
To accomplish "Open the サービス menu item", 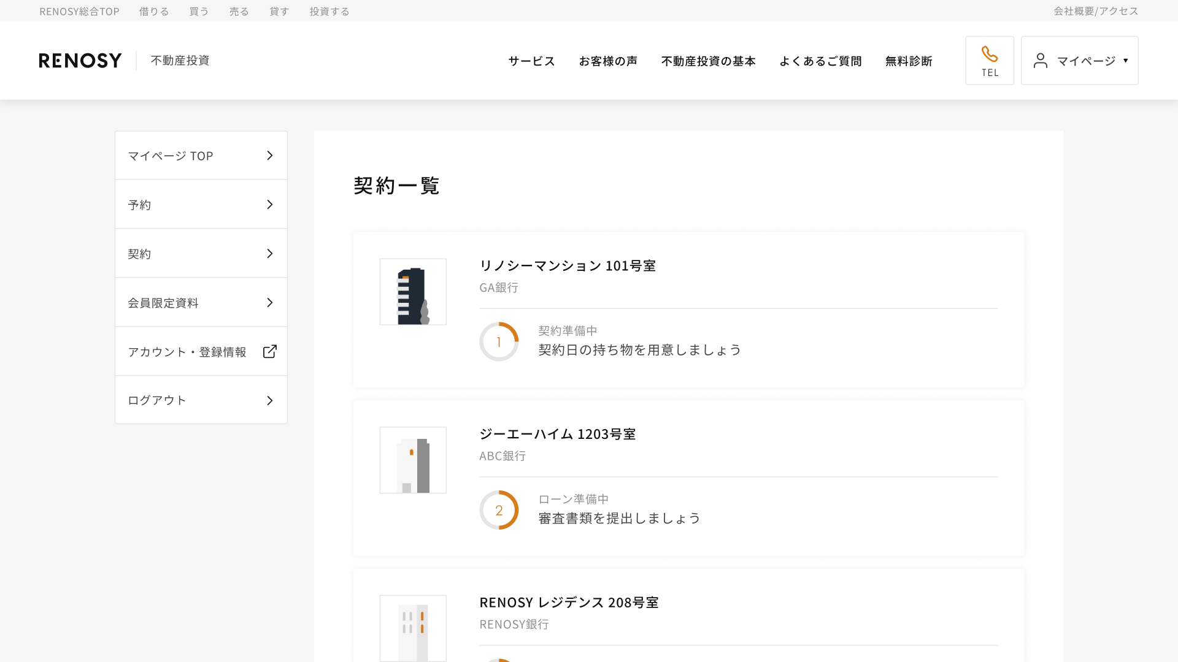I will tap(531, 61).
